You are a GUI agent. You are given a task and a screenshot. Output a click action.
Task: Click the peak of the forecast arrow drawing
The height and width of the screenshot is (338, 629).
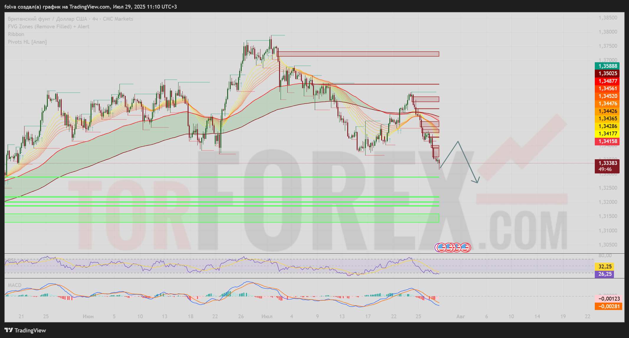(x=458, y=142)
